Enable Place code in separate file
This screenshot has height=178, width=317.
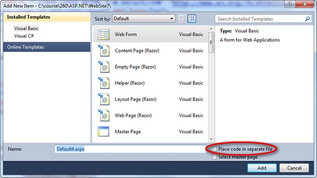click(x=214, y=149)
